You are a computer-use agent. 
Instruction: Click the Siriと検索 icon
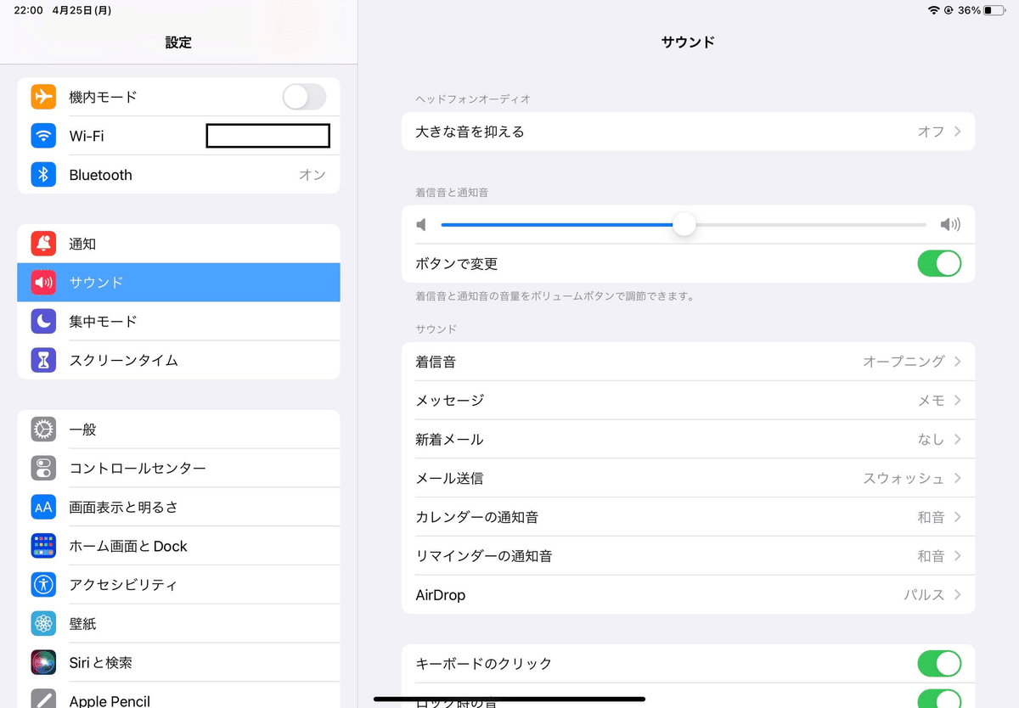point(43,662)
